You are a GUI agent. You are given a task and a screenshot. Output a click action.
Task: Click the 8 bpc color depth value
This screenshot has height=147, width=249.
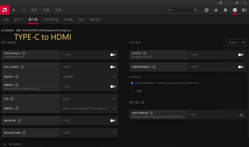coord(66,99)
